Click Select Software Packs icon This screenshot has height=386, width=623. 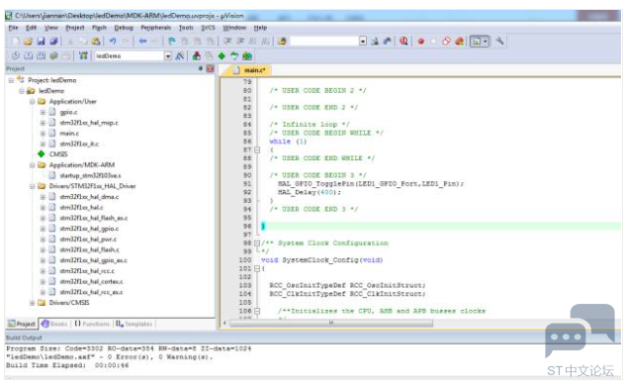(x=234, y=56)
